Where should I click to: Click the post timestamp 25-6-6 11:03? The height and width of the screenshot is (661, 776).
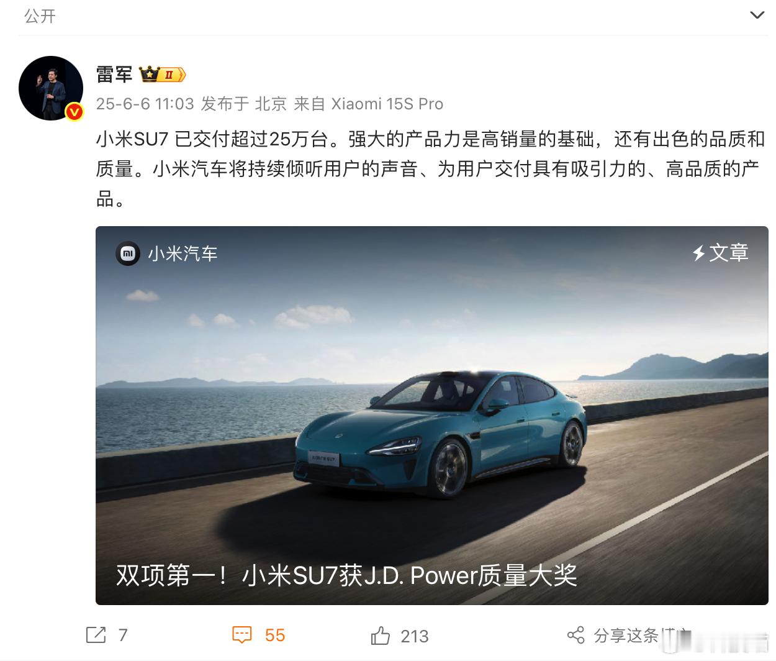pyautogui.click(x=145, y=104)
